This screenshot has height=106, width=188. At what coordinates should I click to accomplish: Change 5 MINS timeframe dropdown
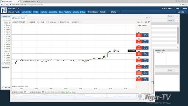pyautogui.click(x=42, y=22)
